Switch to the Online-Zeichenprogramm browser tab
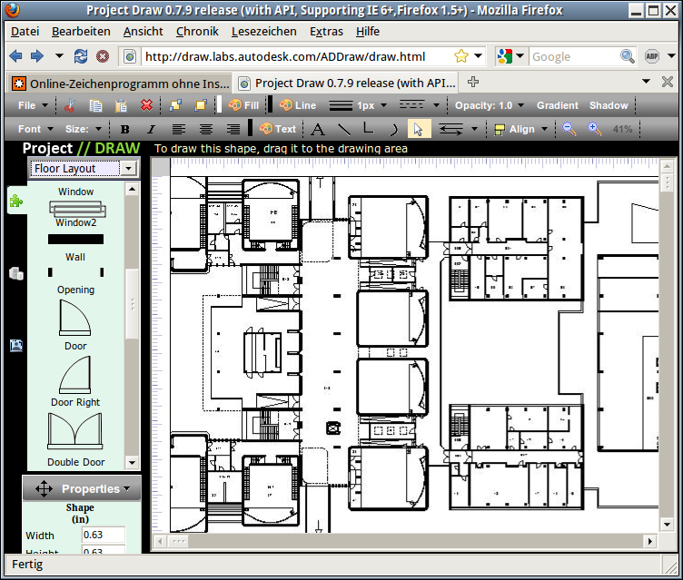683x580 pixels. (x=120, y=83)
